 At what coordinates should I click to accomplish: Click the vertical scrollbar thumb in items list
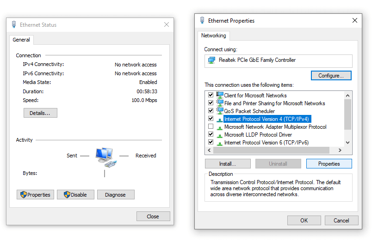tap(347, 114)
